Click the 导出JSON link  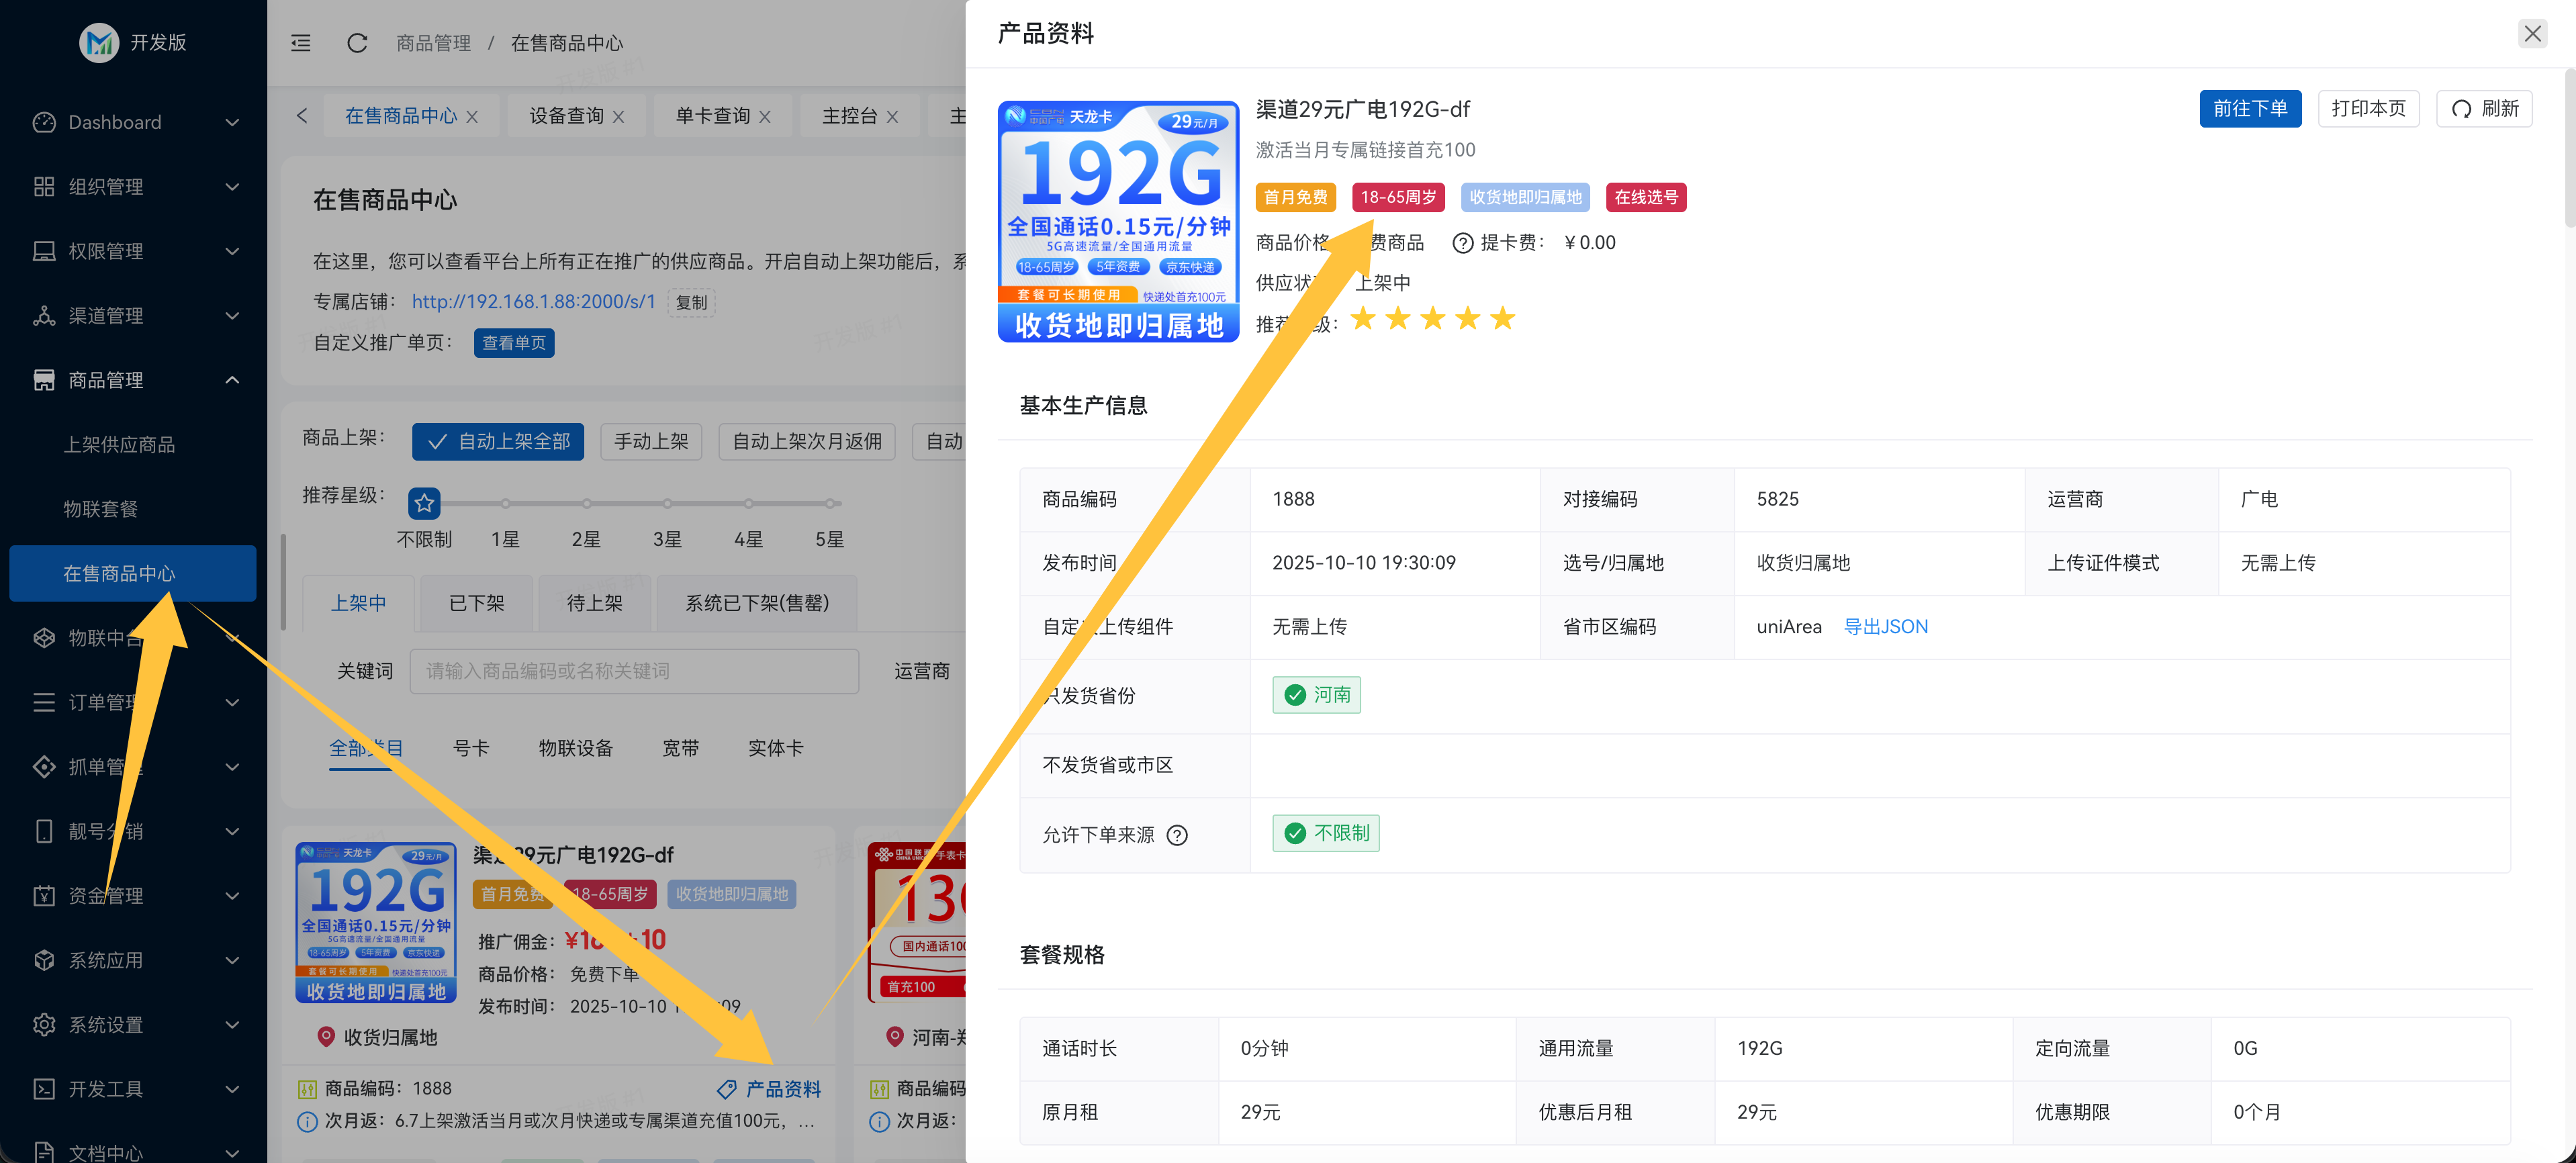1885,627
